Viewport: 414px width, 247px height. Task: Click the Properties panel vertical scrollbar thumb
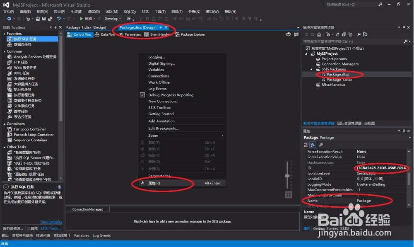[x=409, y=179]
